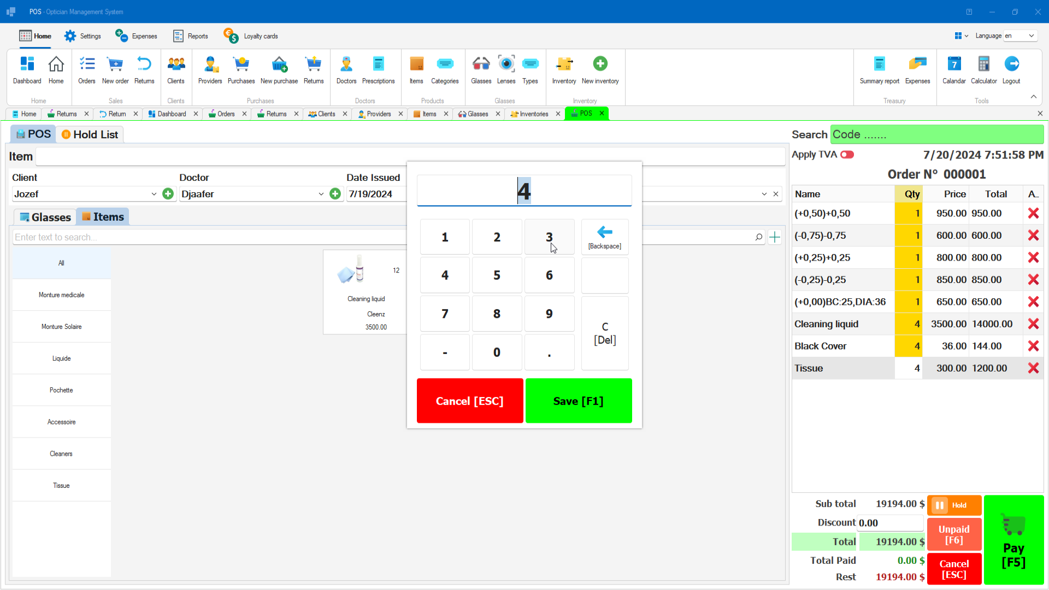Image resolution: width=1049 pixels, height=590 pixels.
Task: Switch to the Hold List tab
Action: pyautogui.click(x=89, y=134)
